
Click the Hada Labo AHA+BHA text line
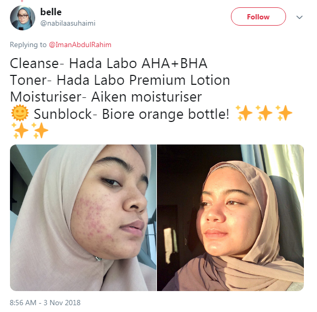pyautogui.click(x=109, y=63)
